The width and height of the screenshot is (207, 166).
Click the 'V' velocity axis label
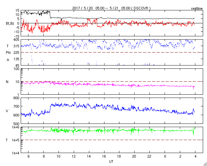7,111
